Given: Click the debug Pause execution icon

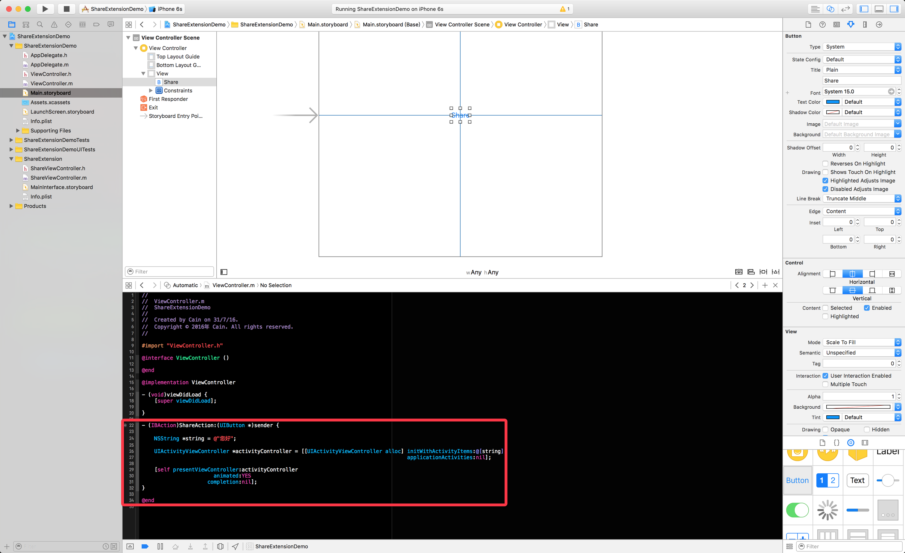Looking at the screenshot, I should pyautogui.click(x=160, y=546).
